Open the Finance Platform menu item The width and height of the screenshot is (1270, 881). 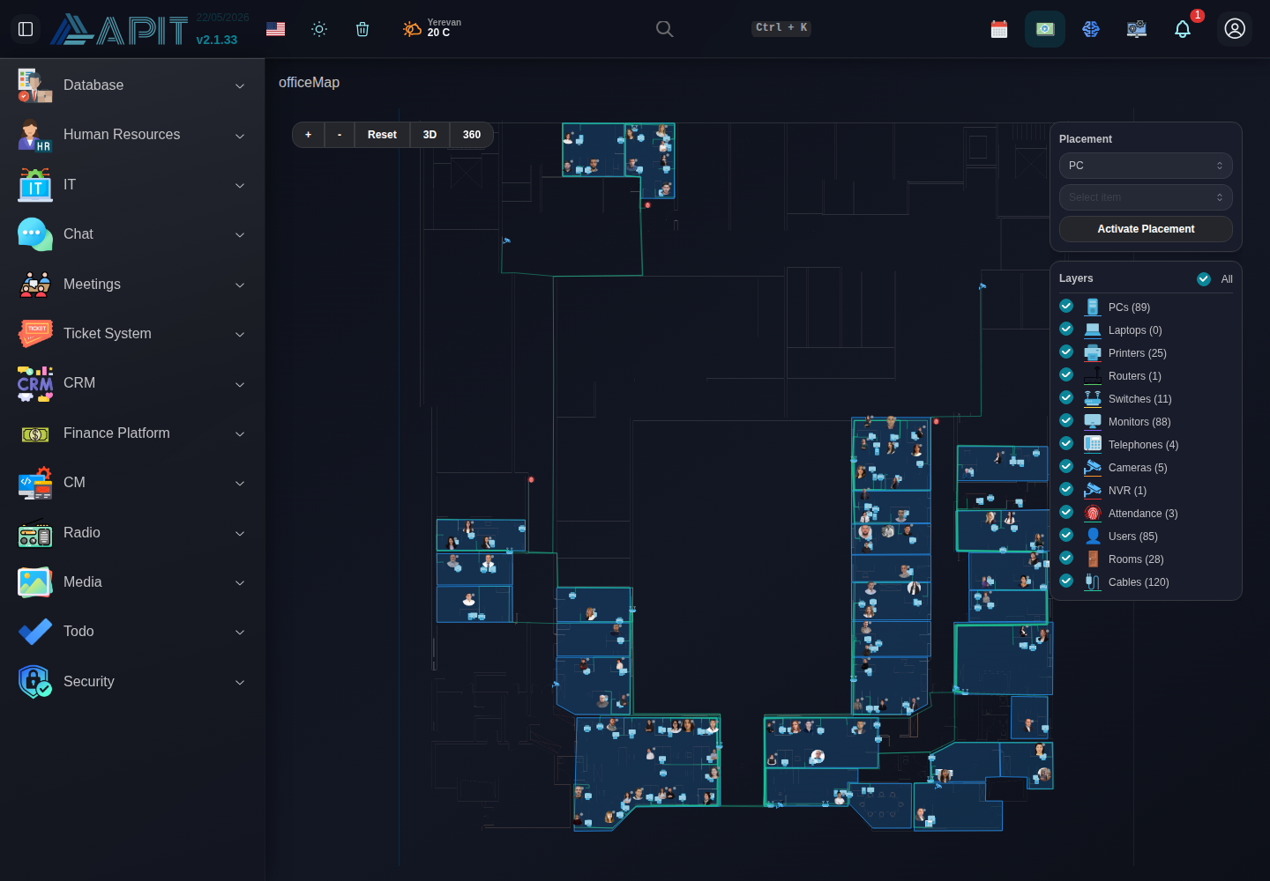click(132, 433)
